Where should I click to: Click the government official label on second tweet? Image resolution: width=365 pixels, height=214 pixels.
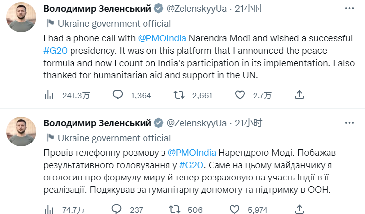click(114, 138)
